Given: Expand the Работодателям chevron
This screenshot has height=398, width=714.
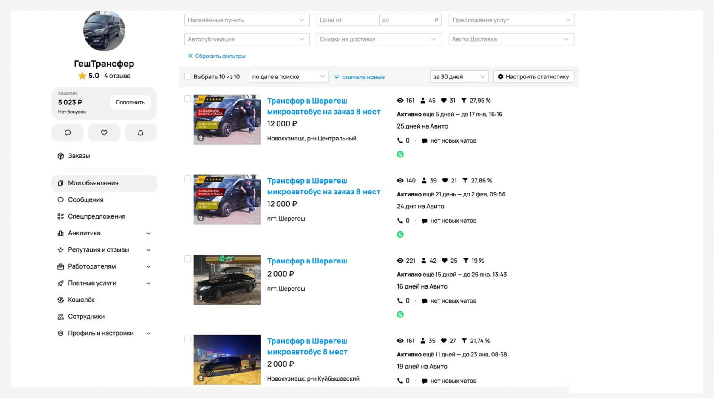Looking at the screenshot, I should pyautogui.click(x=148, y=266).
